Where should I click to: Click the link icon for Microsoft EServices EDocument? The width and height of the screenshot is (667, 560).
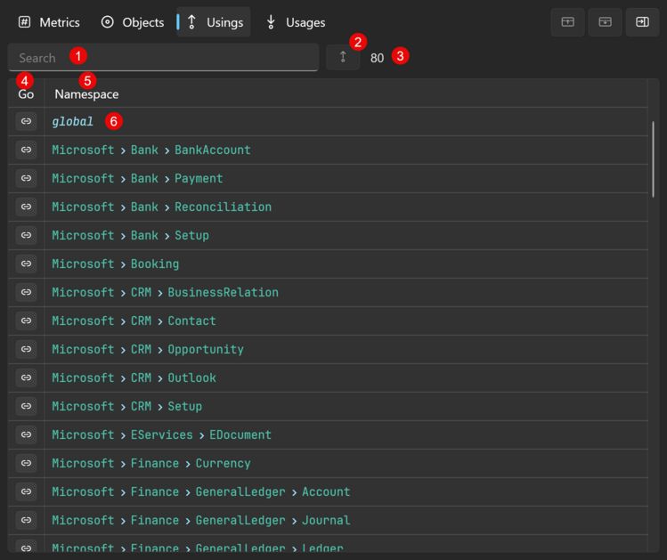(26, 434)
